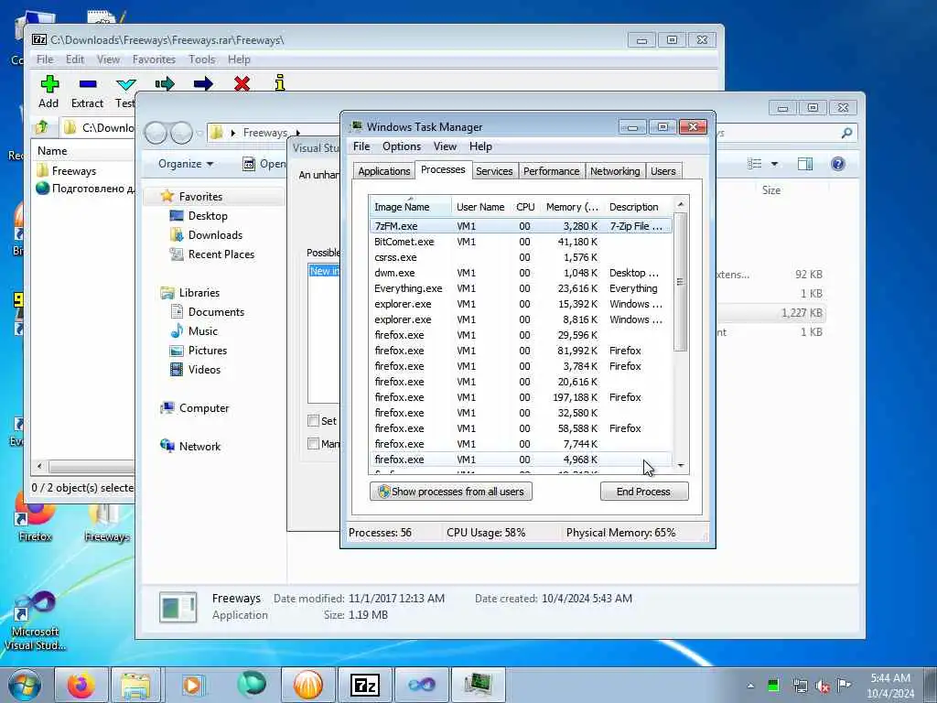Click the green Add icon in 7-Zip
The height and width of the screenshot is (703, 937).
pyautogui.click(x=49, y=83)
